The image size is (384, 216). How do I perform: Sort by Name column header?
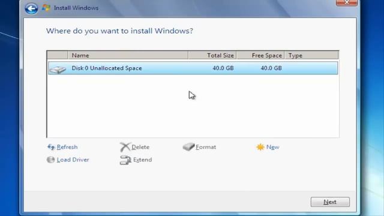pyautogui.click(x=128, y=55)
